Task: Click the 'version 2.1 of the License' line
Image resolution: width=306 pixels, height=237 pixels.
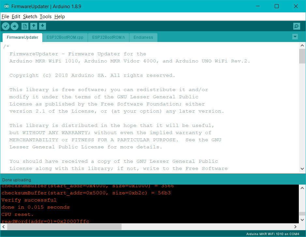Action: (117, 111)
